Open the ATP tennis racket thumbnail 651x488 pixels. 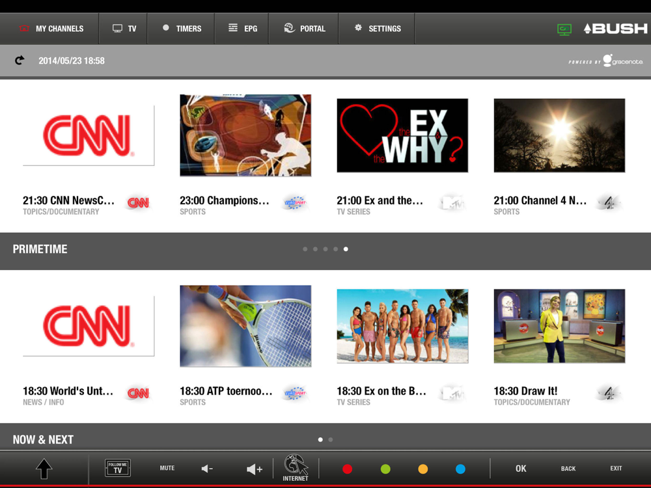click(245, 326)
